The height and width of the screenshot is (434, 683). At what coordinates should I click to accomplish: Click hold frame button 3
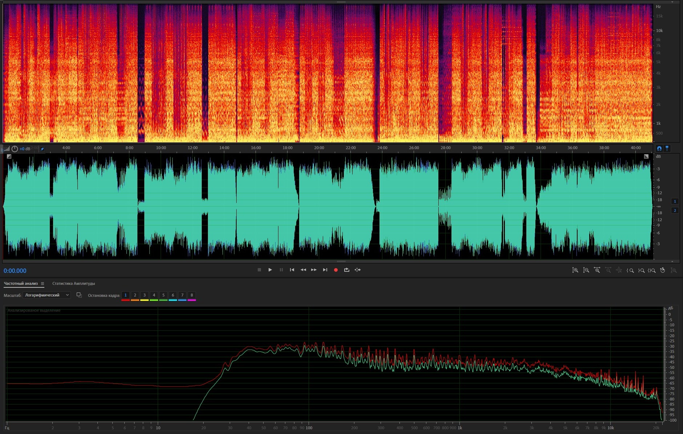click(144, 295)
